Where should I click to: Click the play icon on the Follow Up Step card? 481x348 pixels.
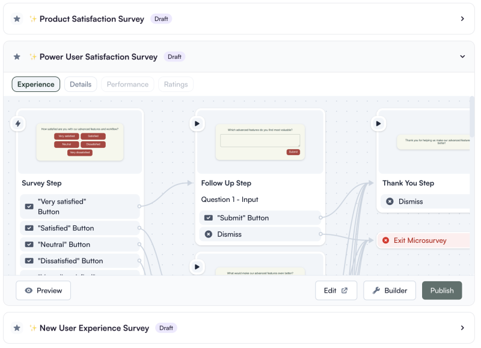click(x=197, y=123)
